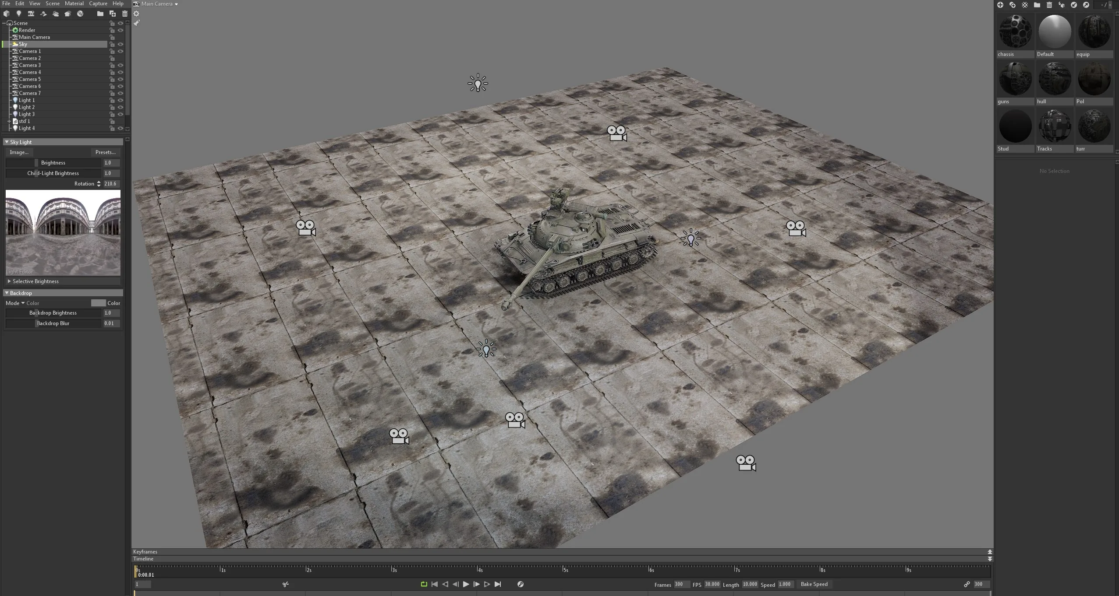Click the rocket icon in the viewport
The height and width of the screenshot is (596, 1119).
pyautogui.click(x=136, y=23)
